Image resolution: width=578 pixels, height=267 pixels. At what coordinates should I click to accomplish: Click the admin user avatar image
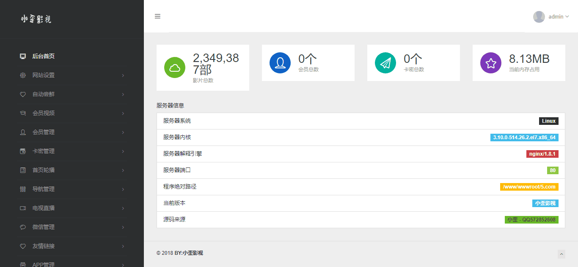(539, 16)
